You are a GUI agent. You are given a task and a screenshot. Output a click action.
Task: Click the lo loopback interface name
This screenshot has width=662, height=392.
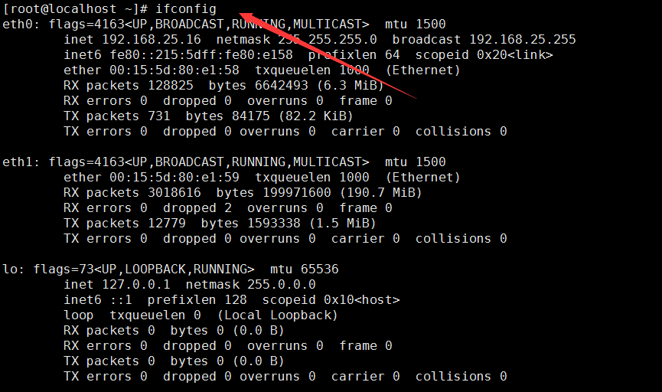pos(10,269)
